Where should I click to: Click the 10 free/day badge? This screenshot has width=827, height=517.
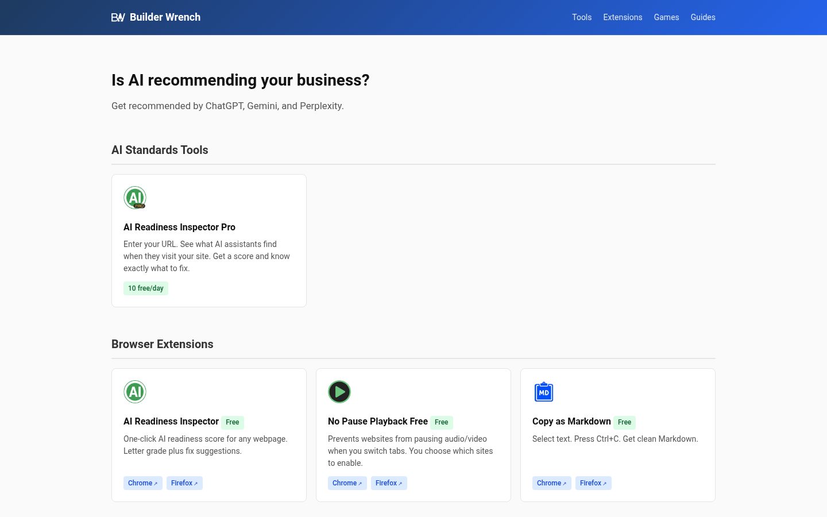(146, 288)
